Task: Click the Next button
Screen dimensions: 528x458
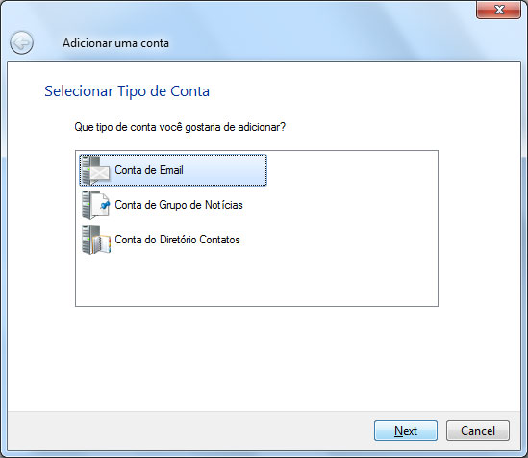Action: click(406, 431)
